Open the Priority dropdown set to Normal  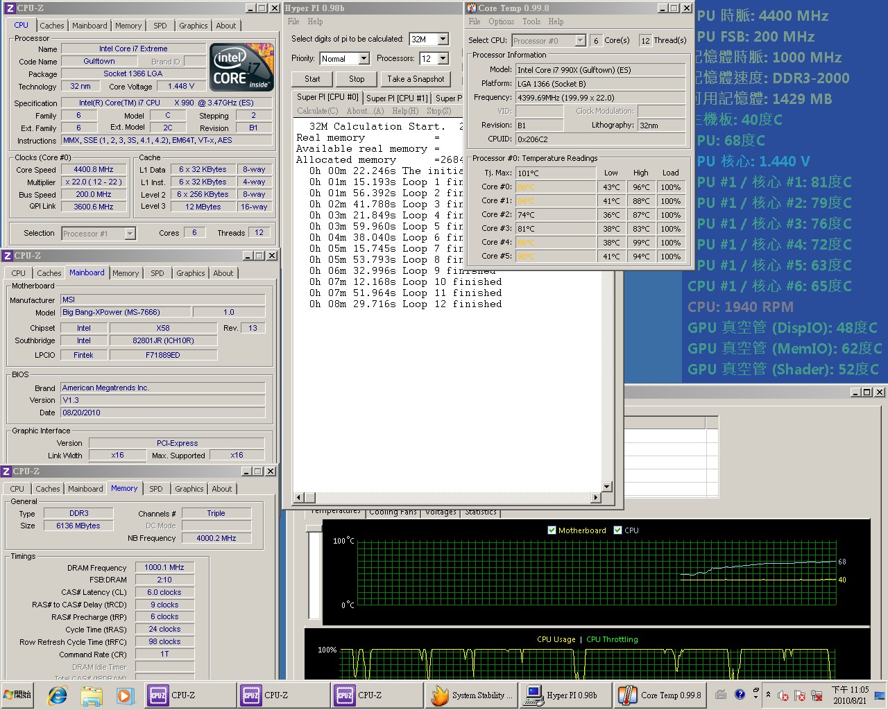[x=364, y=59]
